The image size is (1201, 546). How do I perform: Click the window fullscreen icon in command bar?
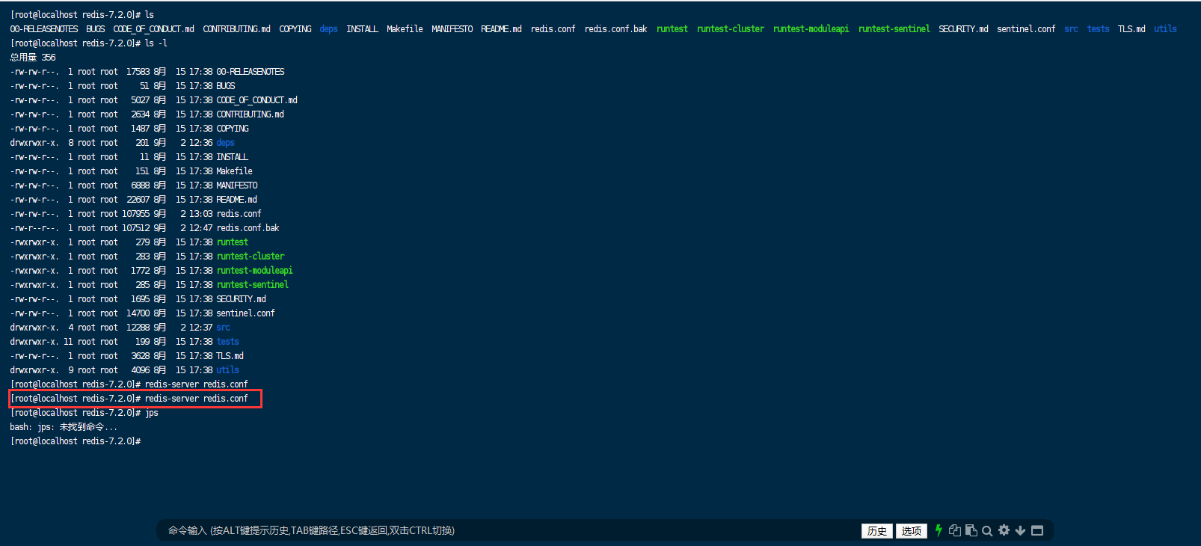(1037, 530)
